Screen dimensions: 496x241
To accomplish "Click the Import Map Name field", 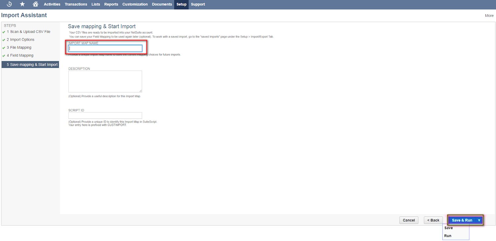I will [x=105, y=48].
